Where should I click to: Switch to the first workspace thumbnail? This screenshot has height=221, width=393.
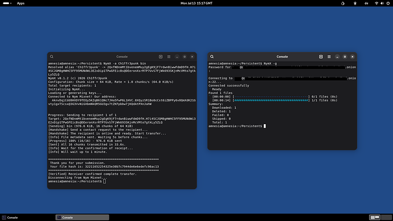click(x=375, y=217)
